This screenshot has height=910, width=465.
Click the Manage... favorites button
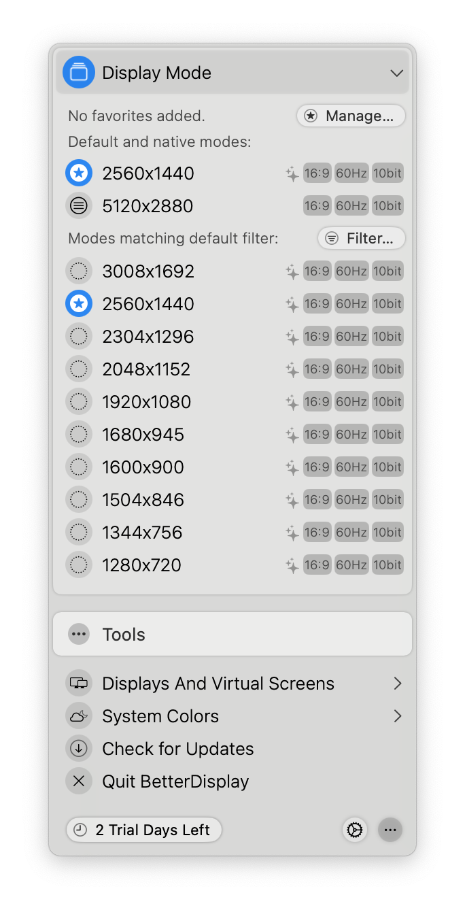click(x=351, y=116)
